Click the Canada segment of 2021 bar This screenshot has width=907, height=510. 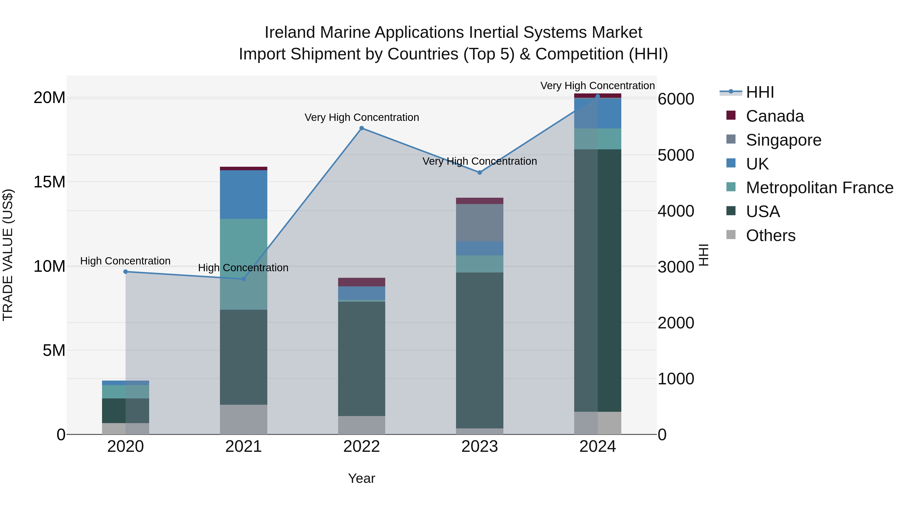[x=244, y=168]
